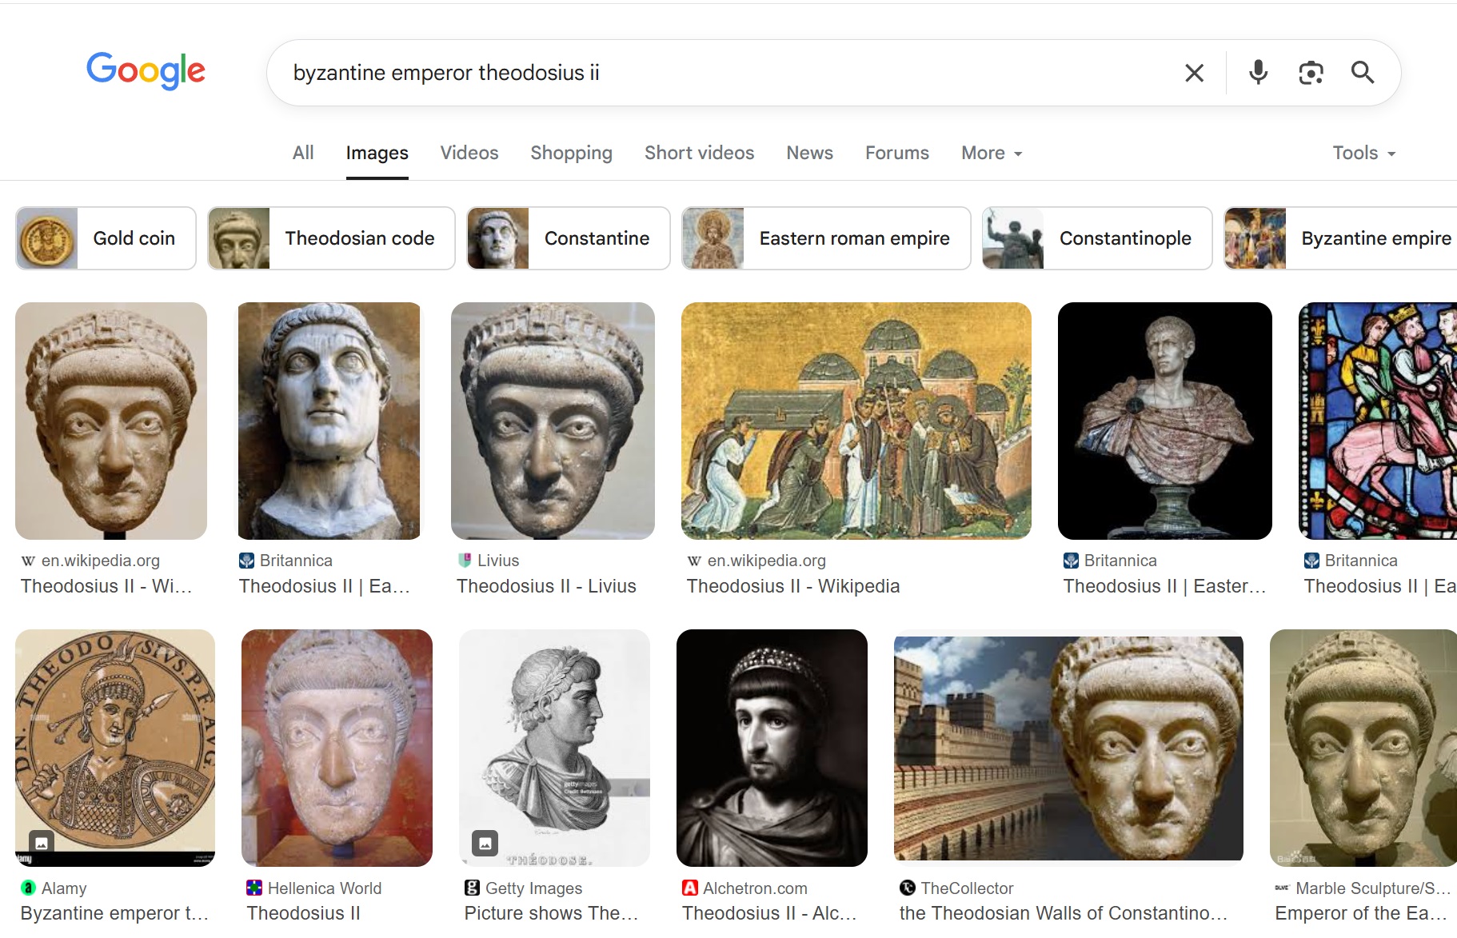Click the Alchetron.com favicon
The height and width of the screenshot is (938, 1457).
pyautogui.click(x=689, y=888)
